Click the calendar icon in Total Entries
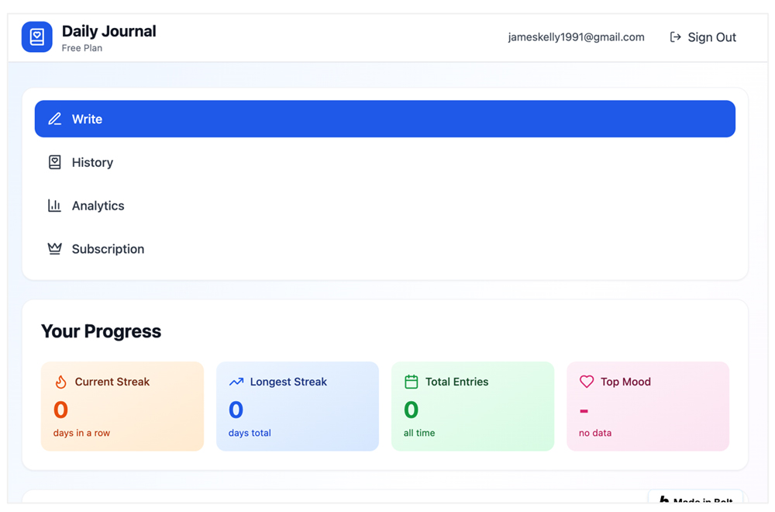775x512 pixels. coord(412,382)
